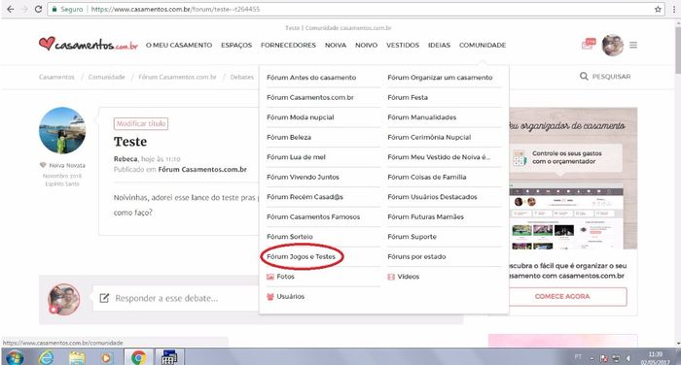The image size is (681, 365).
Task: Bookmark the page with star icon
Action: click(x=658, y=9)
